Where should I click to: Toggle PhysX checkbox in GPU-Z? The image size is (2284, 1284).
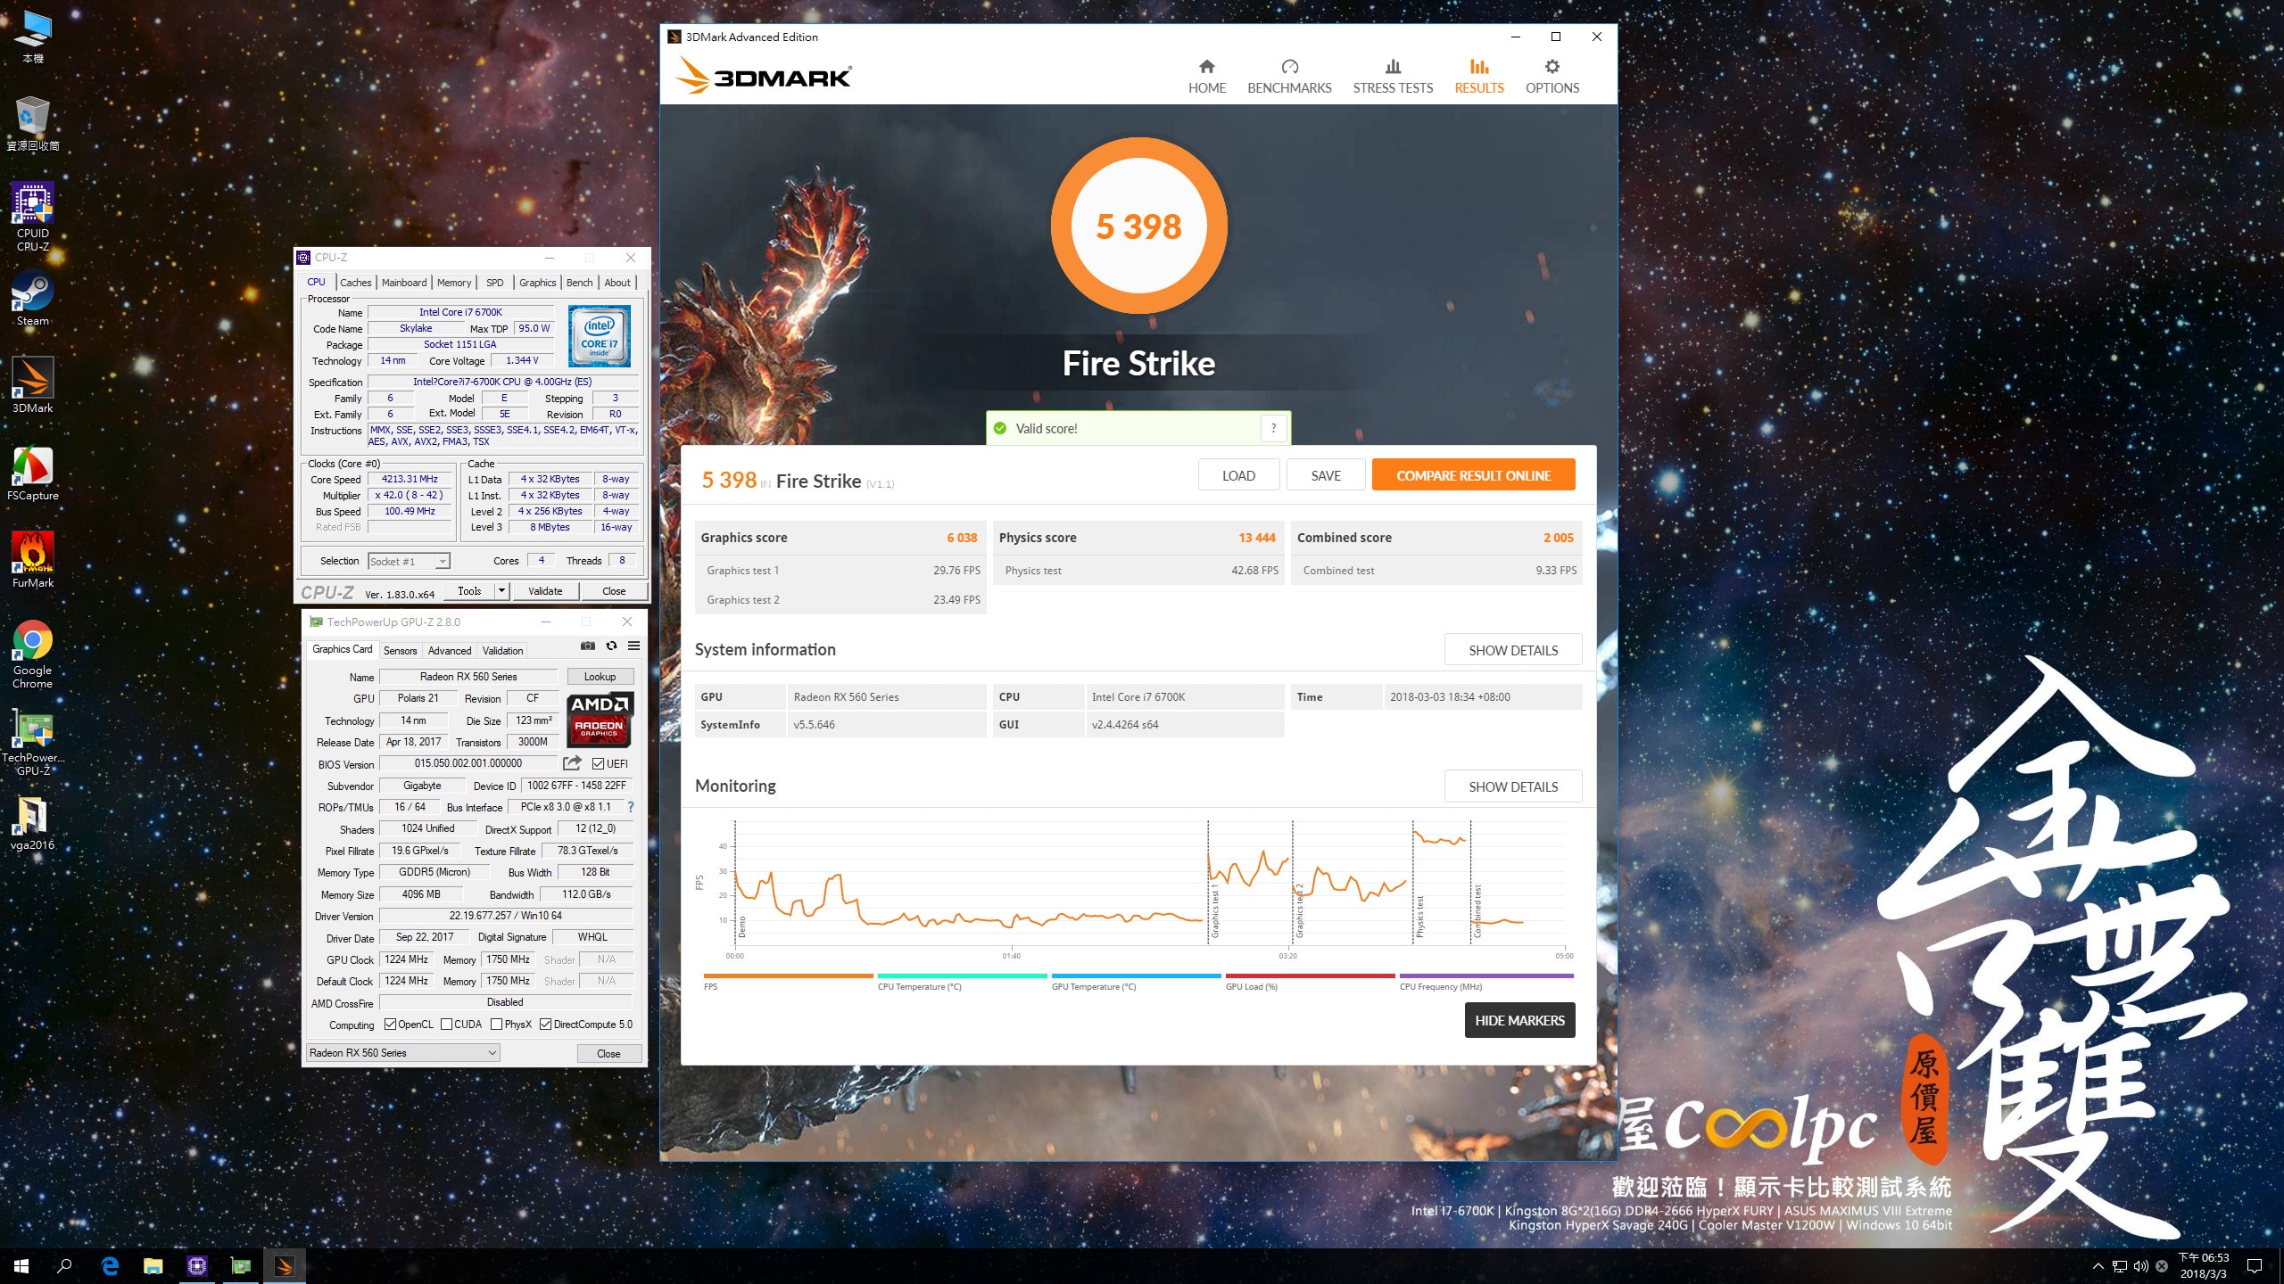[x=497, y=1025]
